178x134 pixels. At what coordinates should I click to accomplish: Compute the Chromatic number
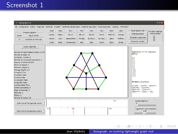coord(138,41)
